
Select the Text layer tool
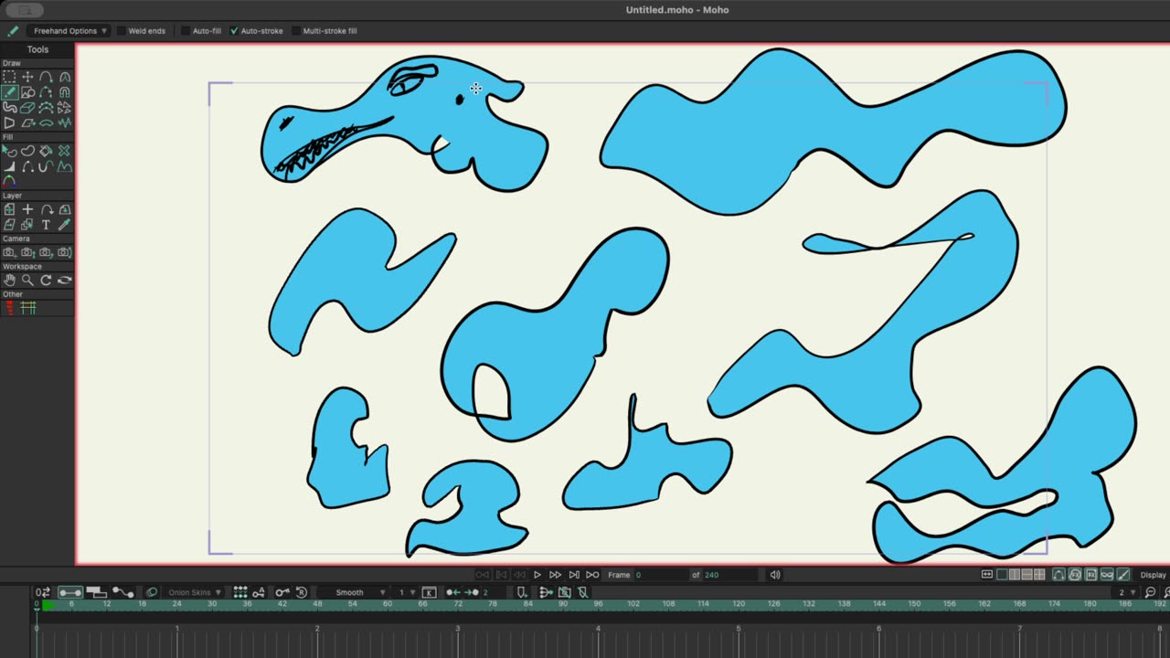[46, 224]
